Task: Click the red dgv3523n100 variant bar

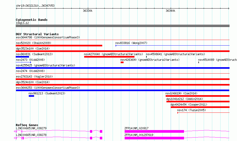Action: (122, 51)
